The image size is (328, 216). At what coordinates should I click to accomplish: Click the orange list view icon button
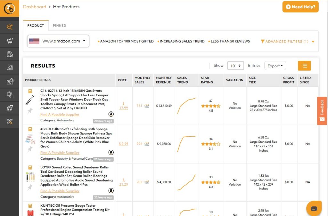[x=304, y=66]
